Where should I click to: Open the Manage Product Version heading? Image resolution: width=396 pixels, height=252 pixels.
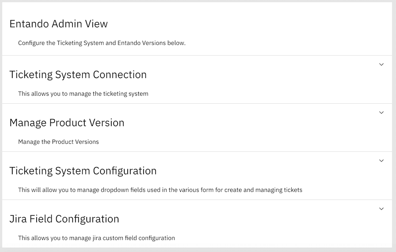(x=67, y=123)
